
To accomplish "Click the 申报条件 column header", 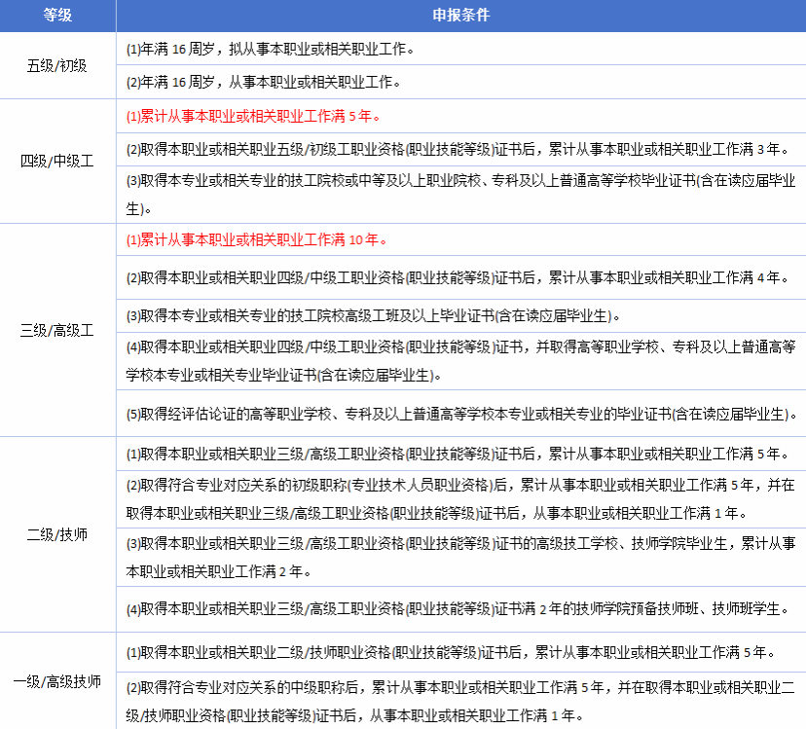I will (x=460, y=16).
